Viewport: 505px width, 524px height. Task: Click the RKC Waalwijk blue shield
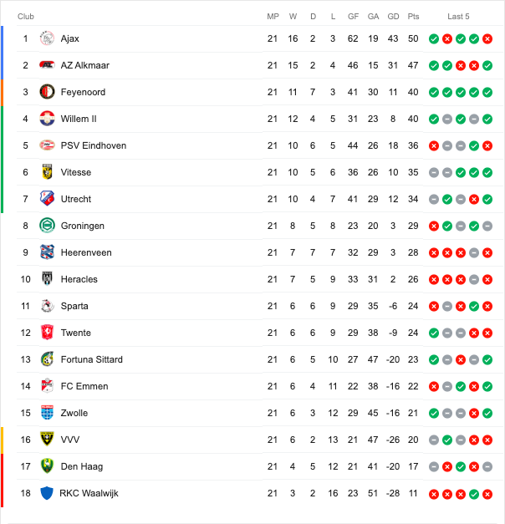47,493
